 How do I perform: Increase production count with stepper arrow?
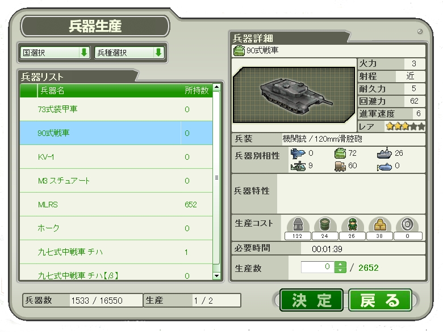pyautogui.click(x=340, y=265)
